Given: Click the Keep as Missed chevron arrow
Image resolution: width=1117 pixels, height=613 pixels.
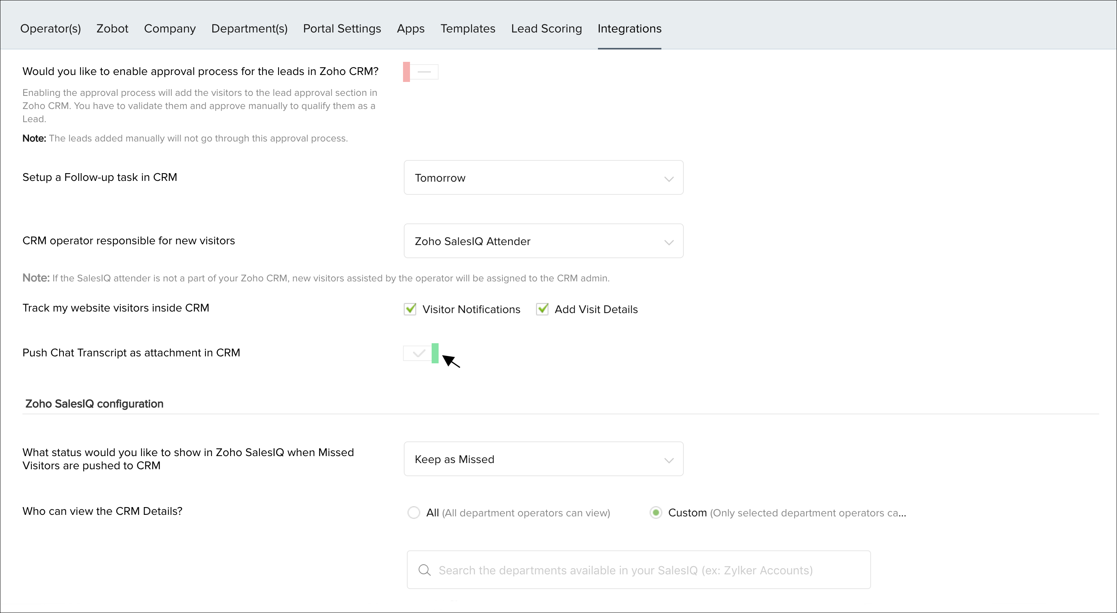Looking at the screenshot, I should pyautogui.click(x=669, y=460).
